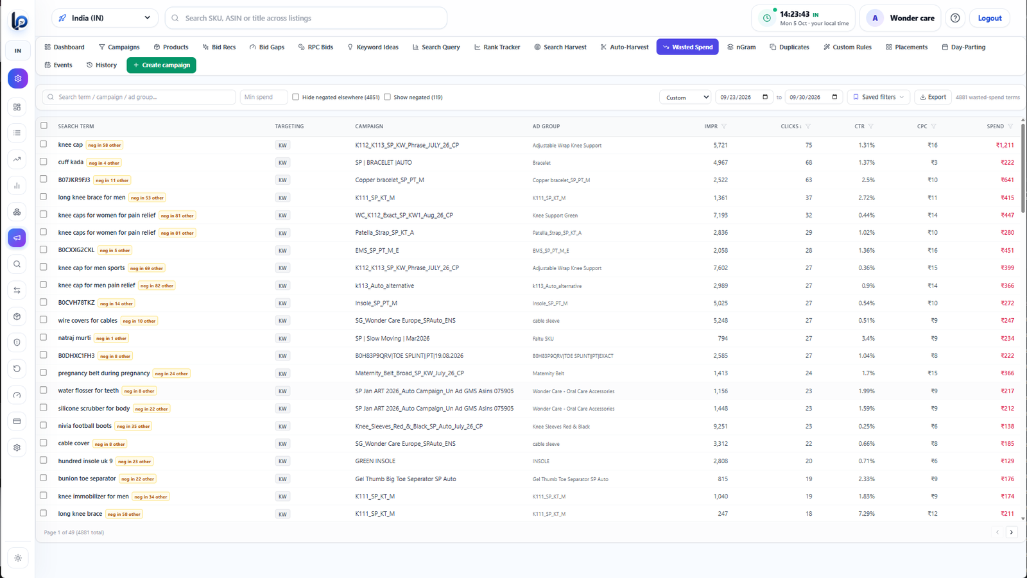Open the magnifier search icon in the sidebar

(x=17, y=264)
